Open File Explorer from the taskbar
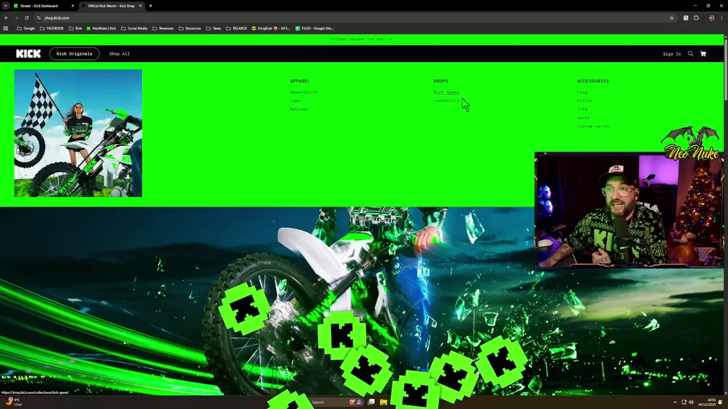This screenshot has width=728, height=409. tap(383, 402)
